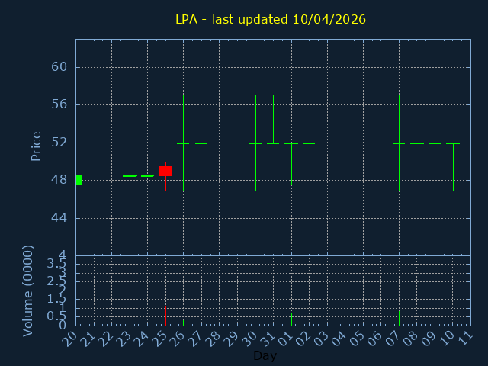Viewport: 488px width, 366px height.
Task: Select the tallest volume bar on day 23
Action: pos(130,291)
